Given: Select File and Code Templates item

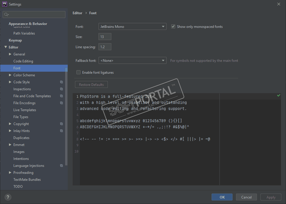Looking at the screenshot, I should [x=32, y=96].
